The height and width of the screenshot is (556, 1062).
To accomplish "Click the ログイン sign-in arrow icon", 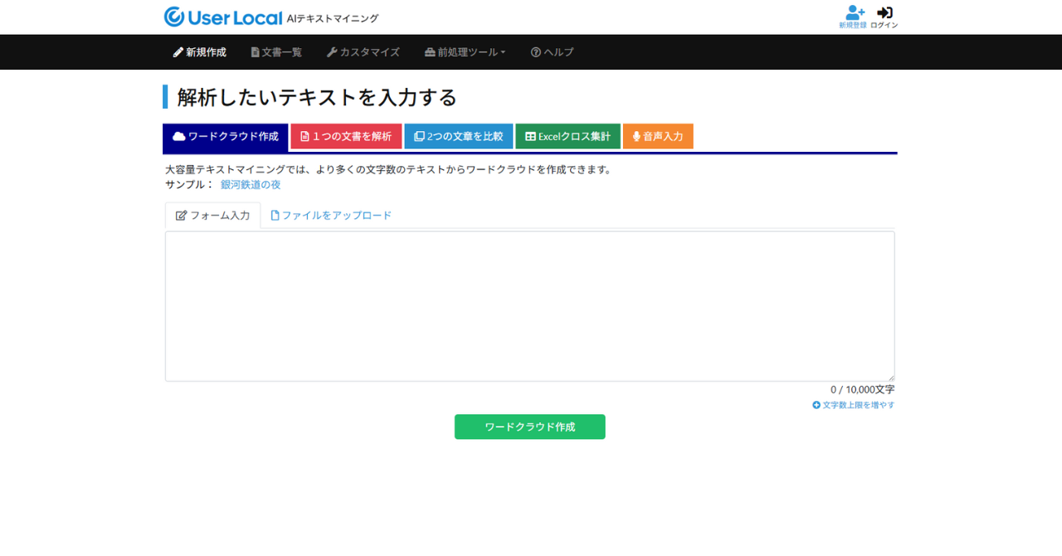I will pos(884,12).
